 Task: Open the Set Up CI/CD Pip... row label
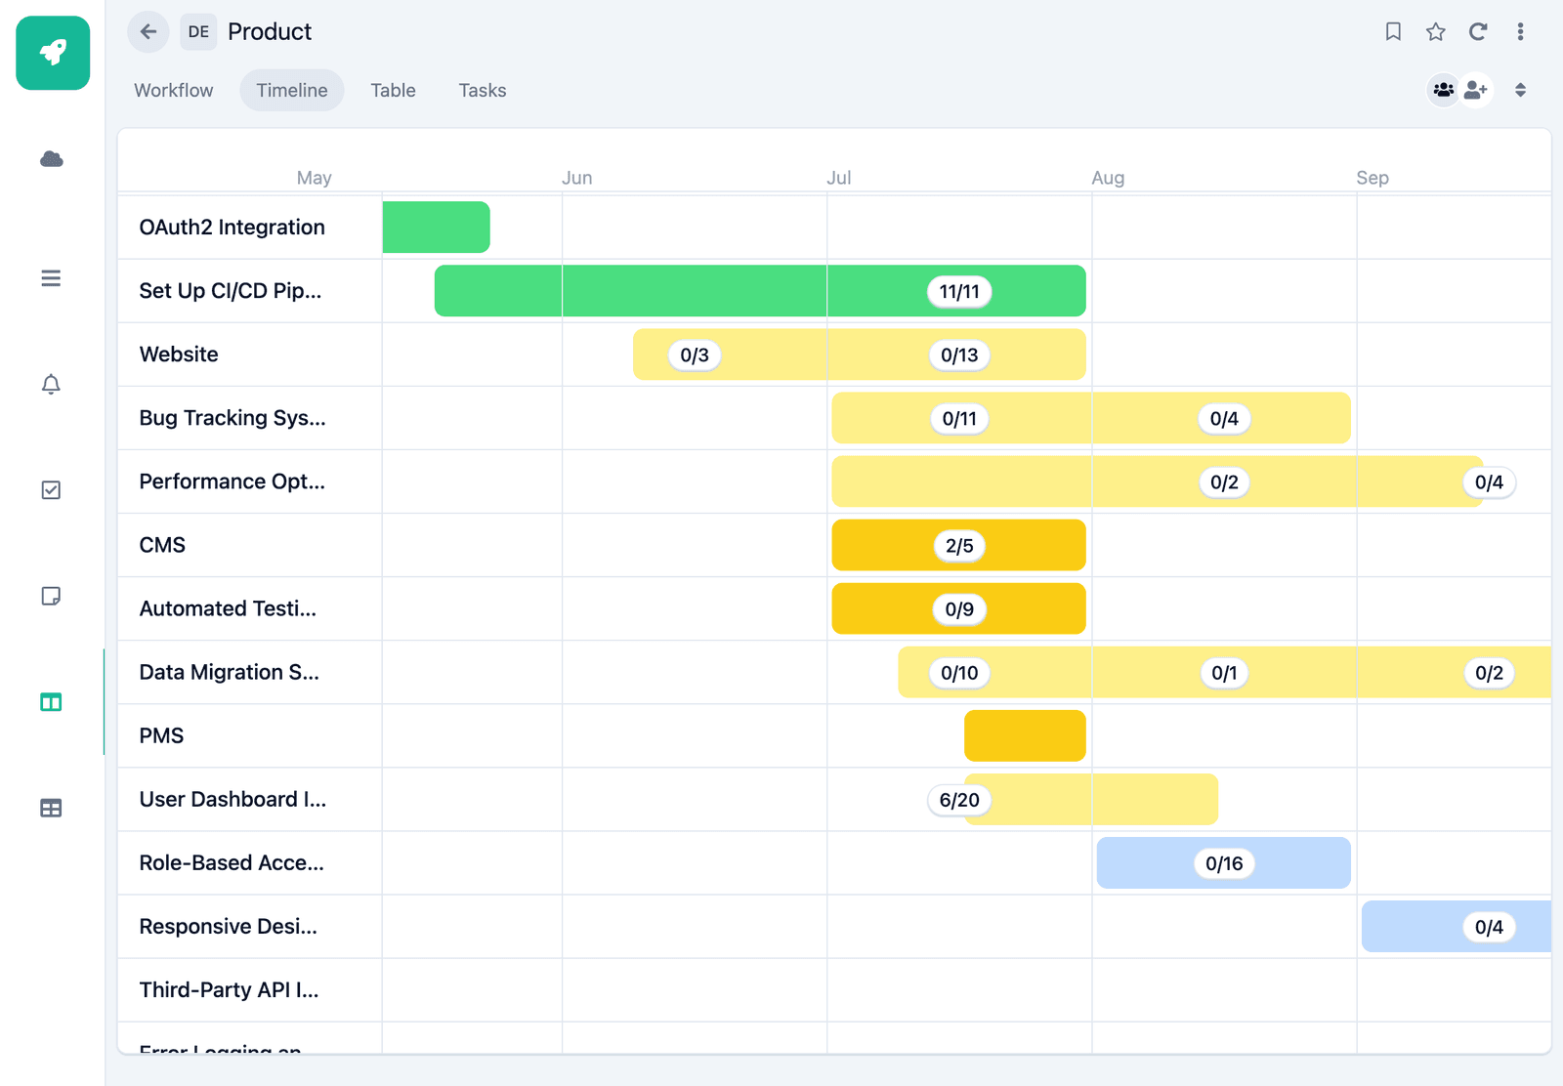pyautogui.click(x=231, y=291)
